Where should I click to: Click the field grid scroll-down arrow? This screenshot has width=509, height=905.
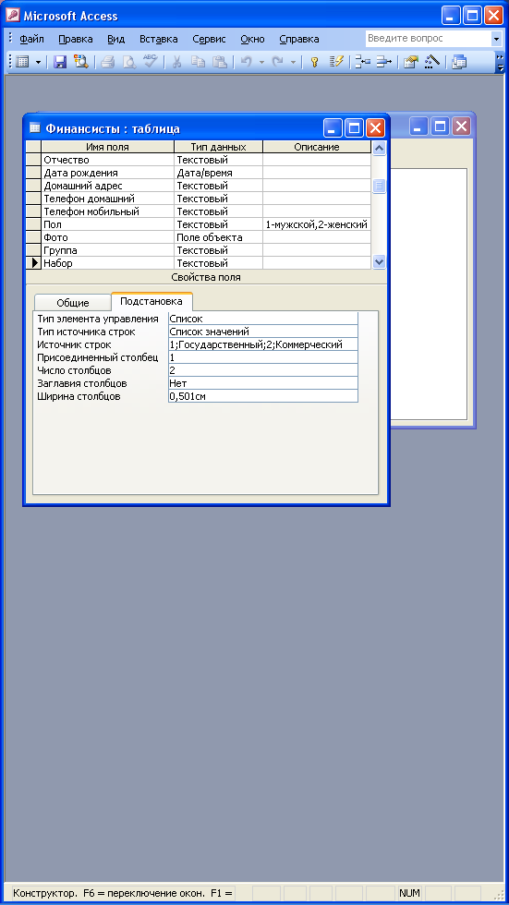point(379,262)
